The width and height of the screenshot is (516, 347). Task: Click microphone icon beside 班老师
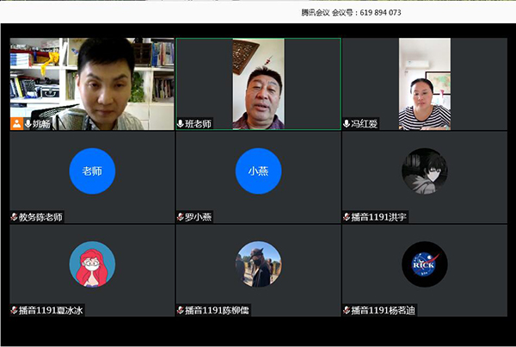coord(181,124)
